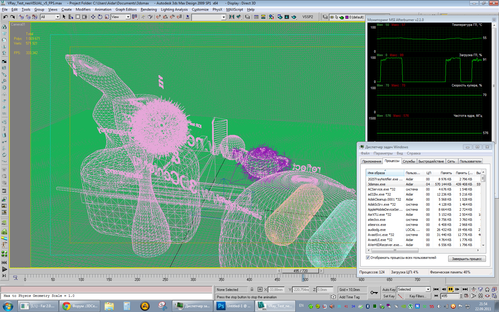The image size is (499, 312).
Task: Activate the Select and Move tool
Action: tap(93, 17)
